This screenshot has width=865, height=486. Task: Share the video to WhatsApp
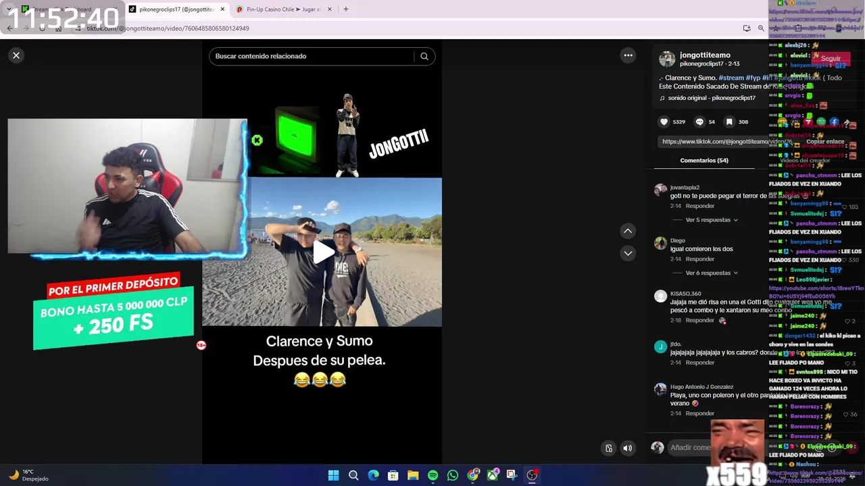pyautogui.click(x=821, y=122)
